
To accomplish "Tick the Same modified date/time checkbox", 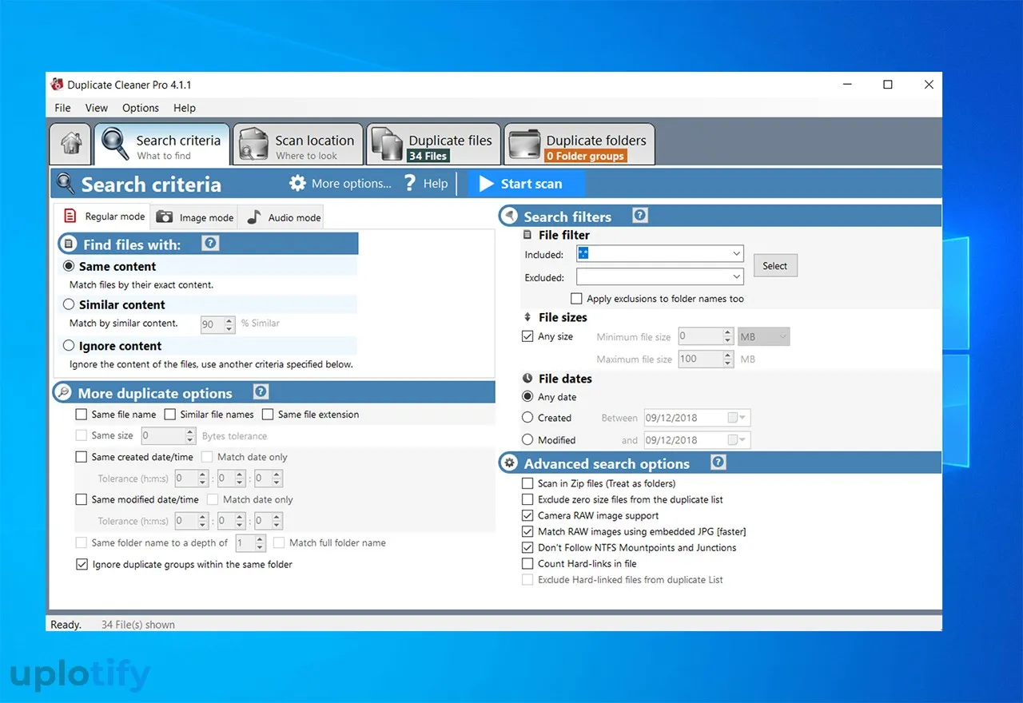I will [81, 499].
